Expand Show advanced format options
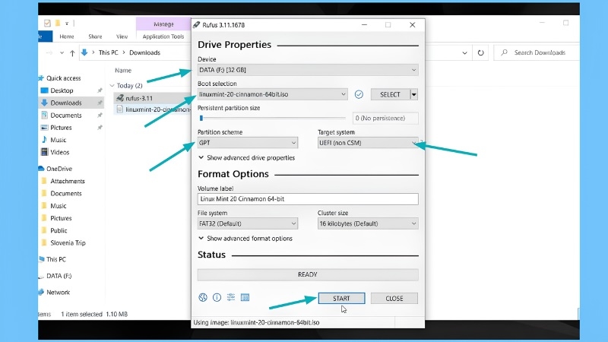 tap(245, 239)
